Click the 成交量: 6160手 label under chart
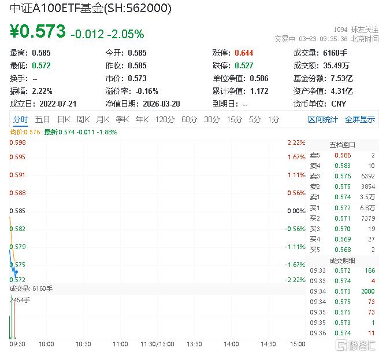 click(x=31, y=288)
